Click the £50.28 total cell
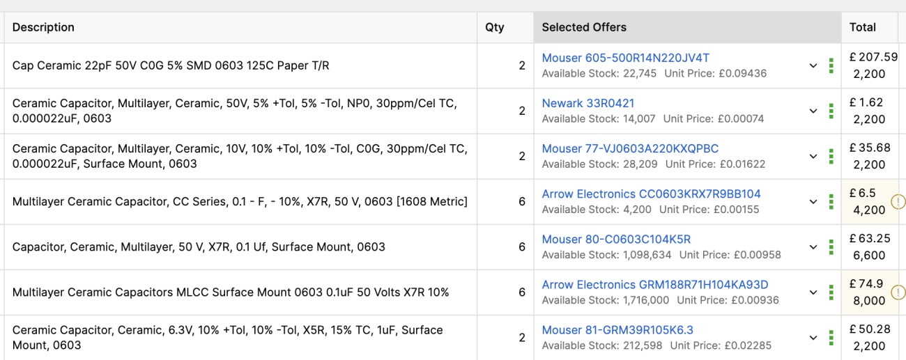The height and width of the screenshot is (360, 906). 870,337
